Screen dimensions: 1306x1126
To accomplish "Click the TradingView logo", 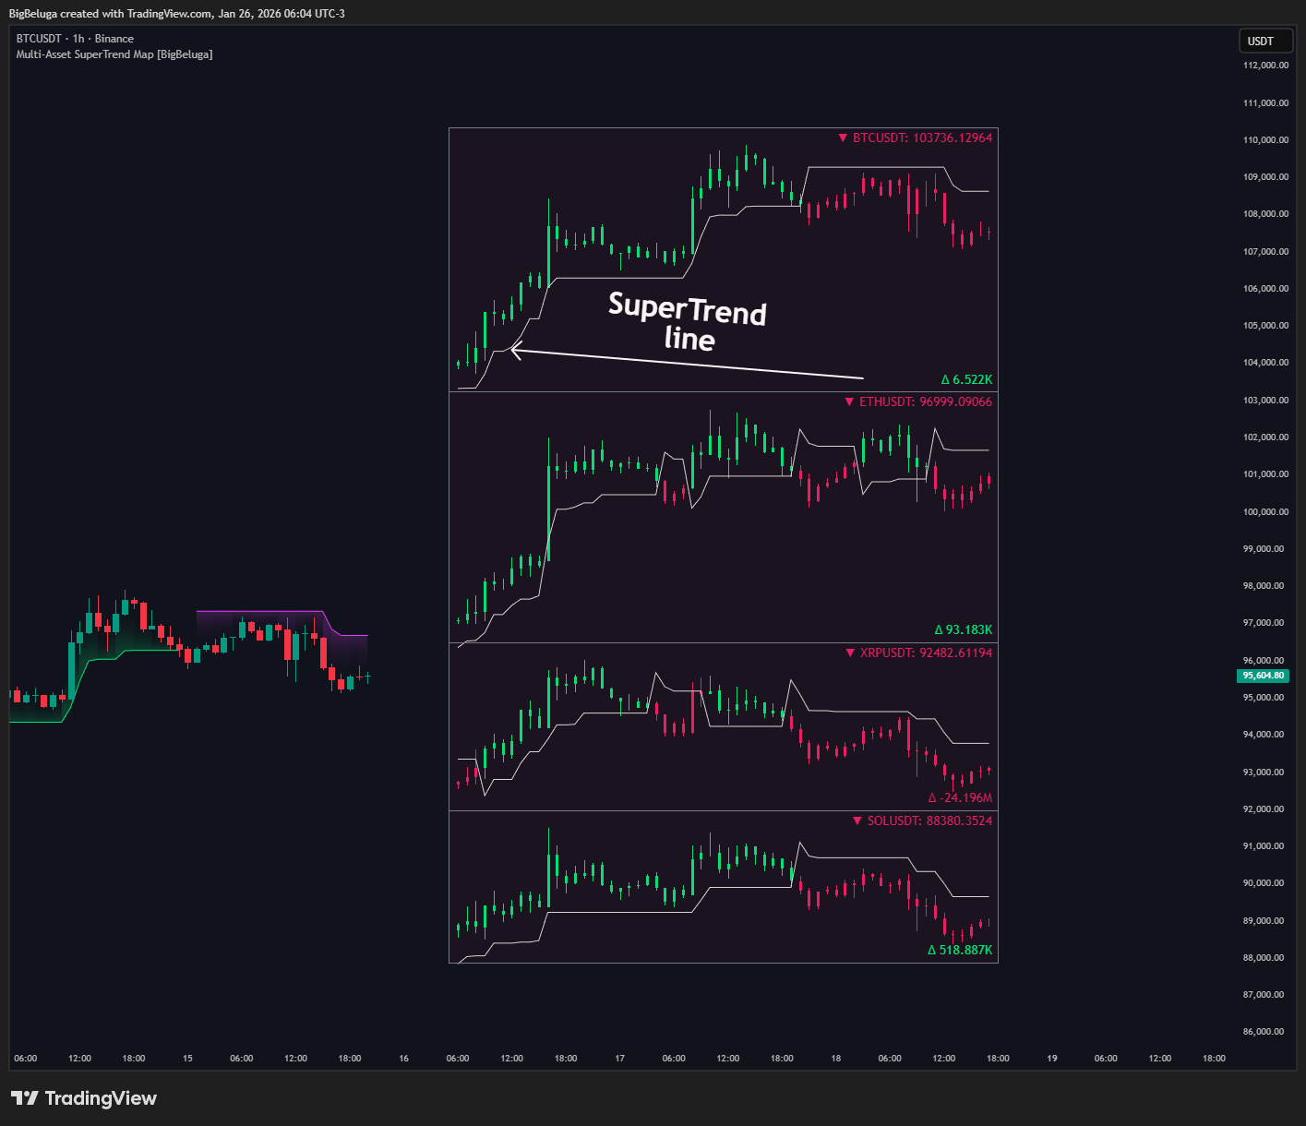I will pyautogui.click(x=84, y=1098).
